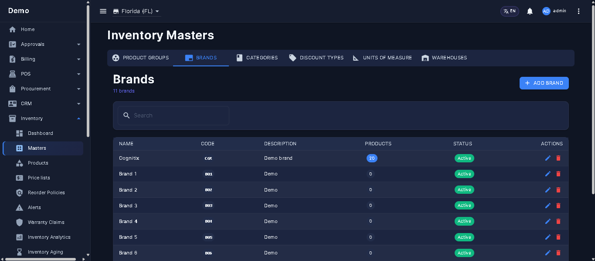Edit Brand 6
595x261 pixels.
click(x=548, y=253)
